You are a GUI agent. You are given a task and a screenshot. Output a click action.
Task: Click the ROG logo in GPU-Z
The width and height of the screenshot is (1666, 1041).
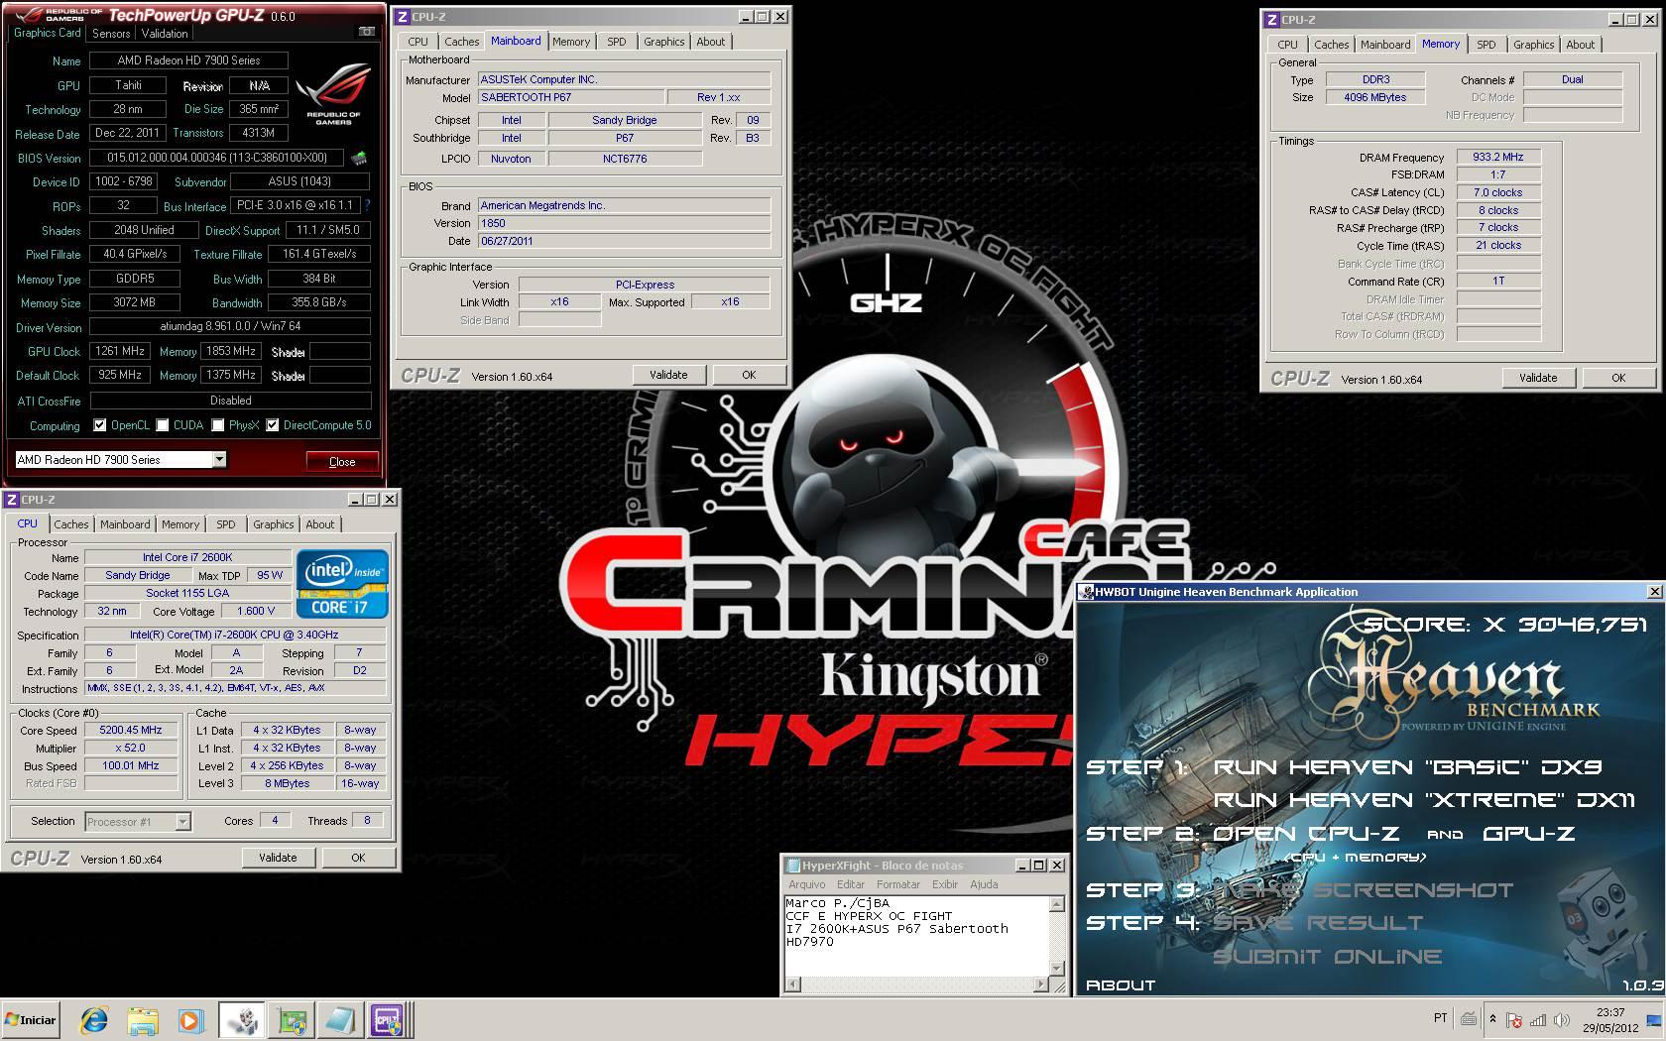[x=334, y=94]
